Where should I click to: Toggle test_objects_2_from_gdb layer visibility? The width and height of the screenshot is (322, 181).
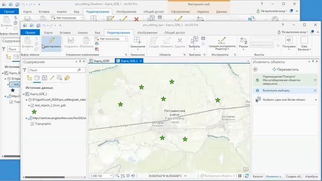[x=32, y=106]
